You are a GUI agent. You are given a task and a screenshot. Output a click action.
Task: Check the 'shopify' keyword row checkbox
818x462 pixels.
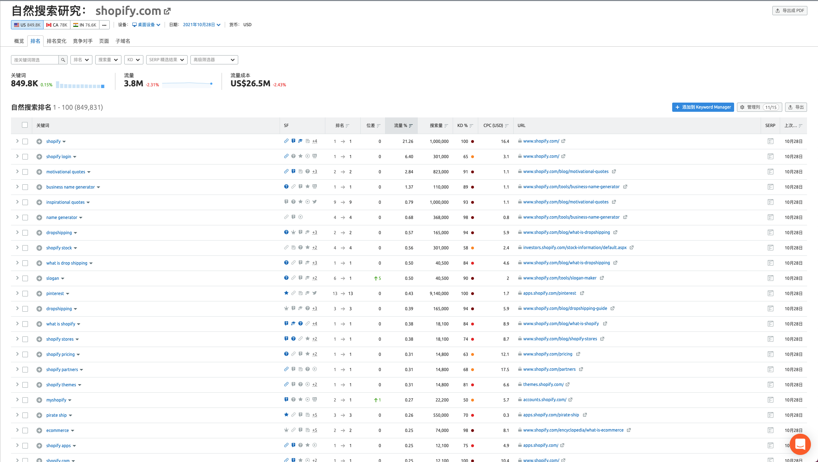(25, 142)
